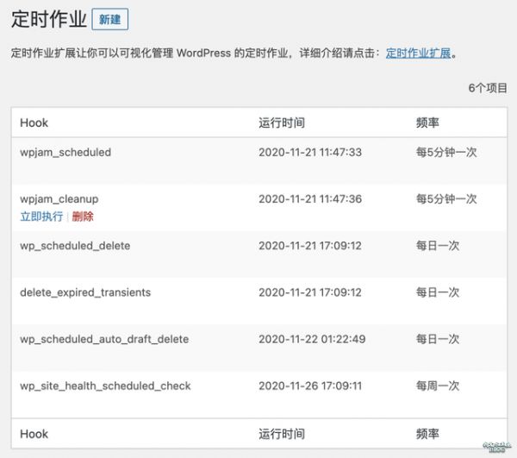Image resolution: width=517 pixels, height=458 pixels.
Task: Select the wpjam_scheduled hook row
Action: click(x=65, y=153)
